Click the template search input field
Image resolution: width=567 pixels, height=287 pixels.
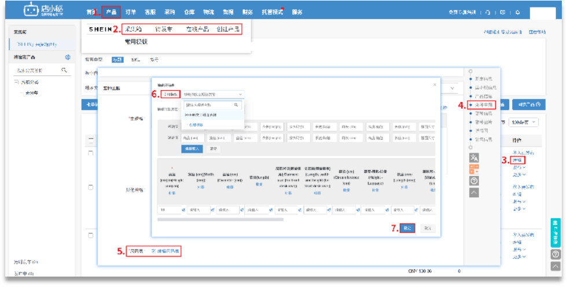tap(211, 105)
